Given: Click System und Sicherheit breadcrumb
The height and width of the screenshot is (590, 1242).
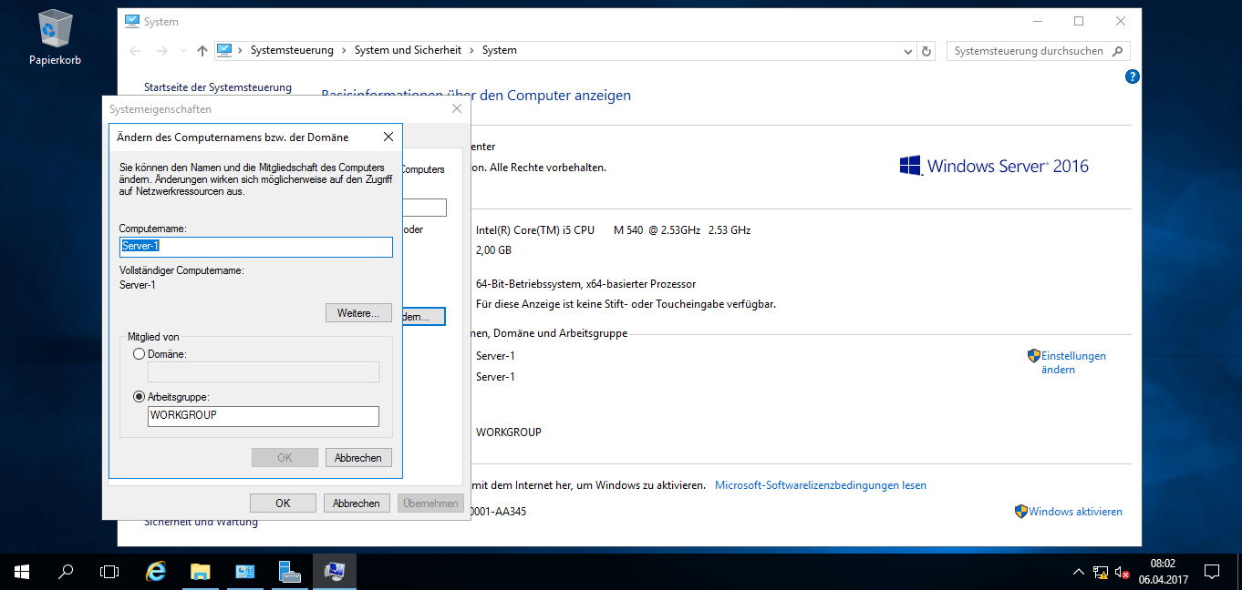Looking at the screenshot, I should coord(408,51).
